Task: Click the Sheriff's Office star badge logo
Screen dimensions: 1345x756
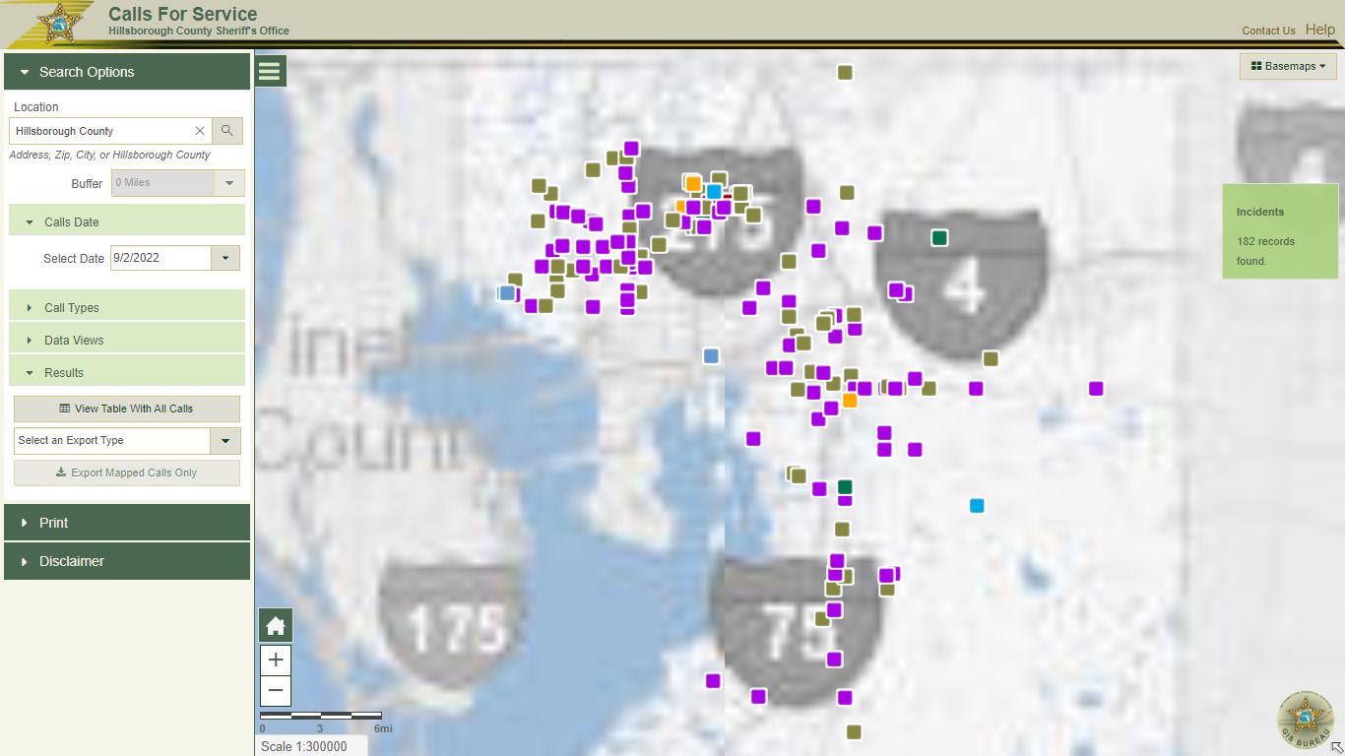Action: (60, 23)
